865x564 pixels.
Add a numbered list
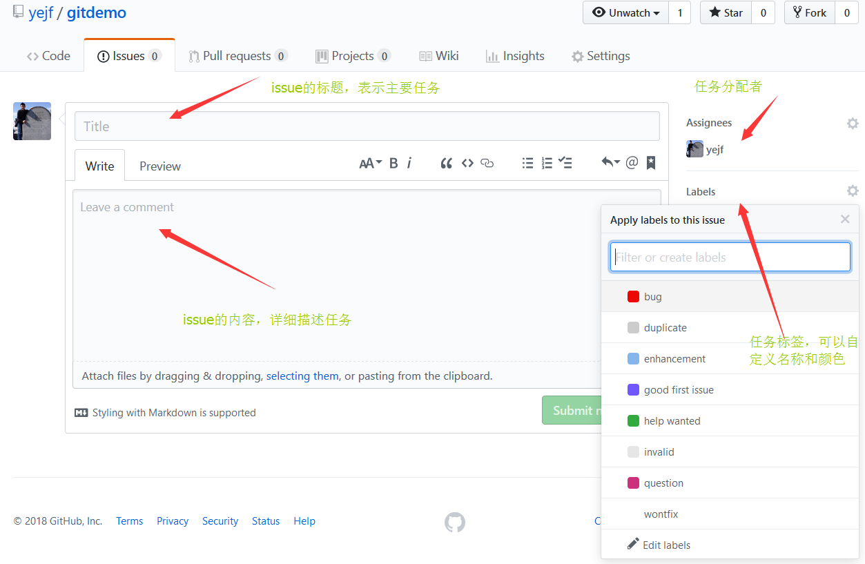pyautogui.click(x=547, y=163)
